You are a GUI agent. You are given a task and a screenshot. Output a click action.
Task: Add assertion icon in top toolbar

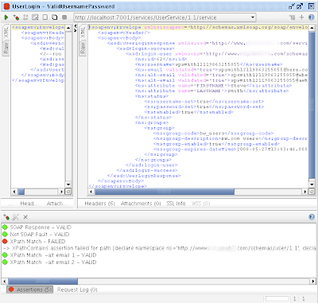coord(16,17)
